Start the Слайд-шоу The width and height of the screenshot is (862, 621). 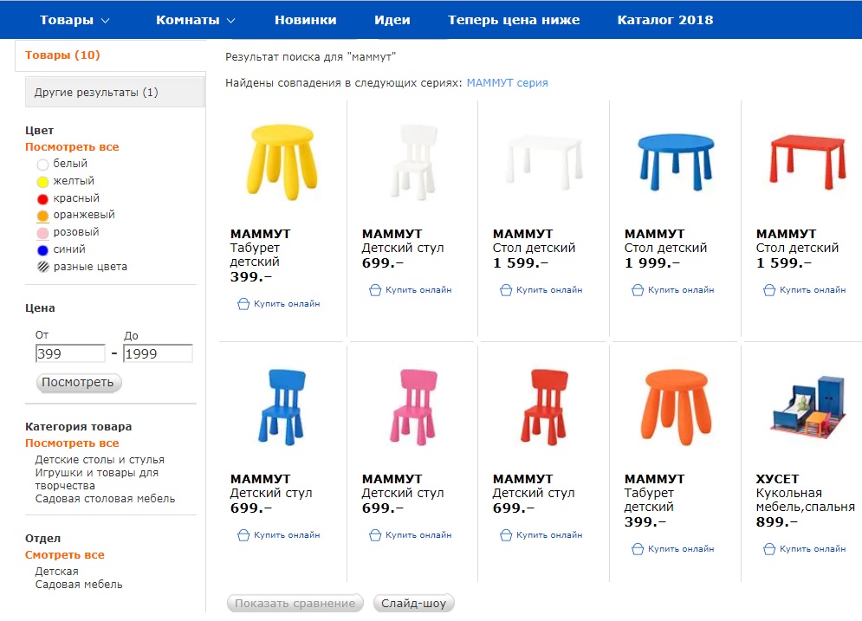(413, 603)
